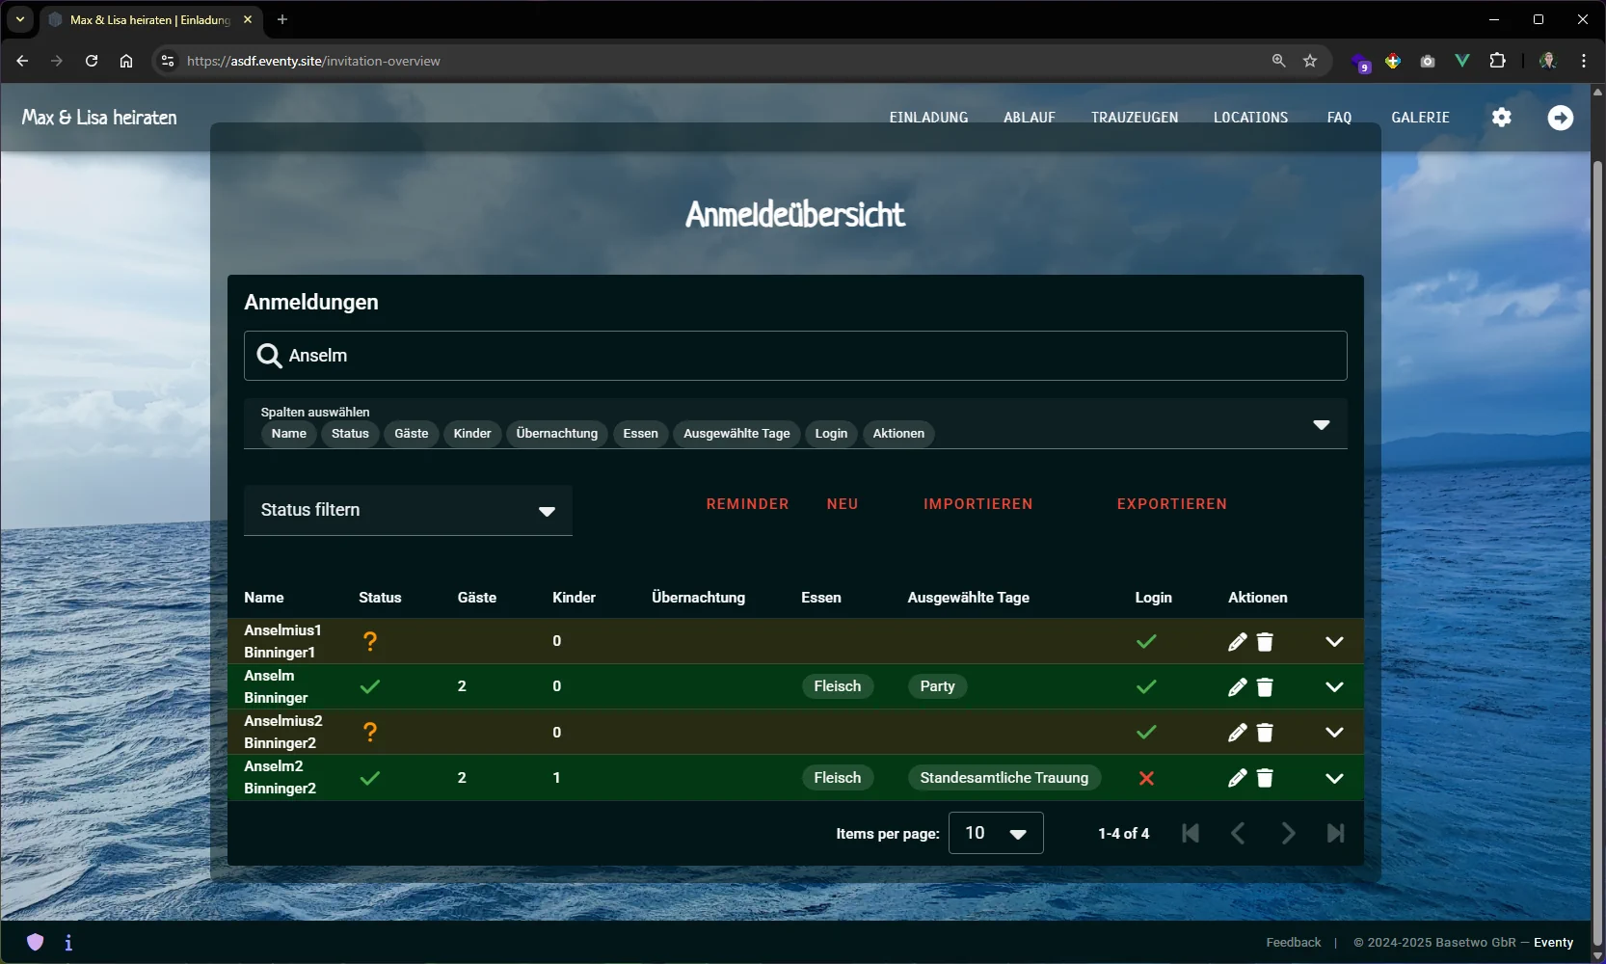
Task: Go to last page of table
Action: (x=1335, y=833)
